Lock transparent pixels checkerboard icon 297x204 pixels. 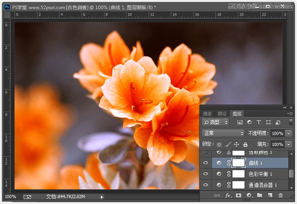pyautogui.click(x=219, y=144)
